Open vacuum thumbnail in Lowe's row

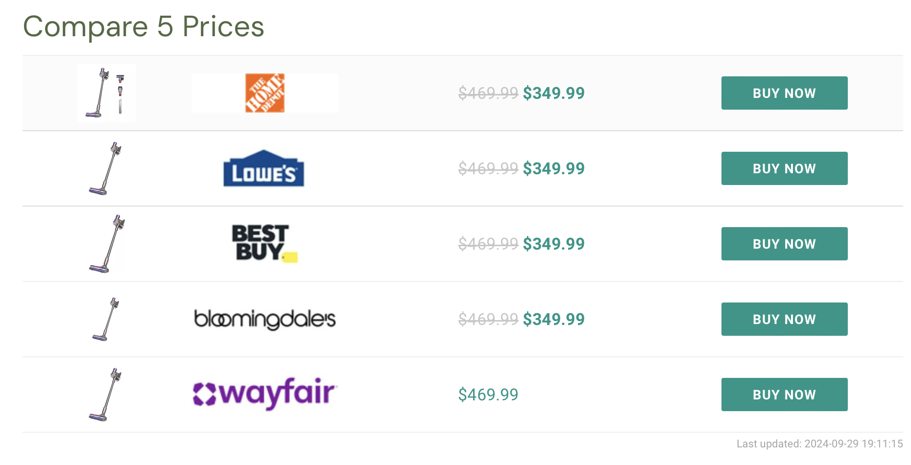106,168
